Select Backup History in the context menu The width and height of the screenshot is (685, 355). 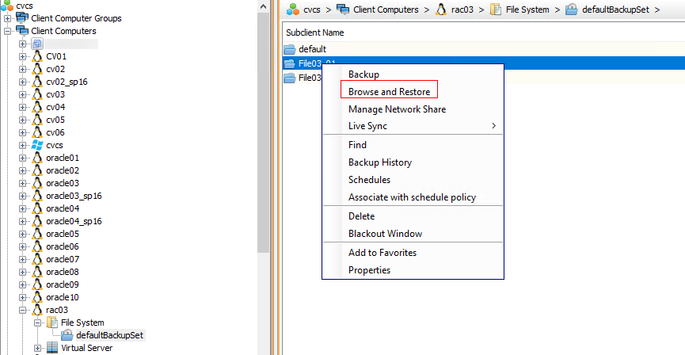tap(380, 162)
